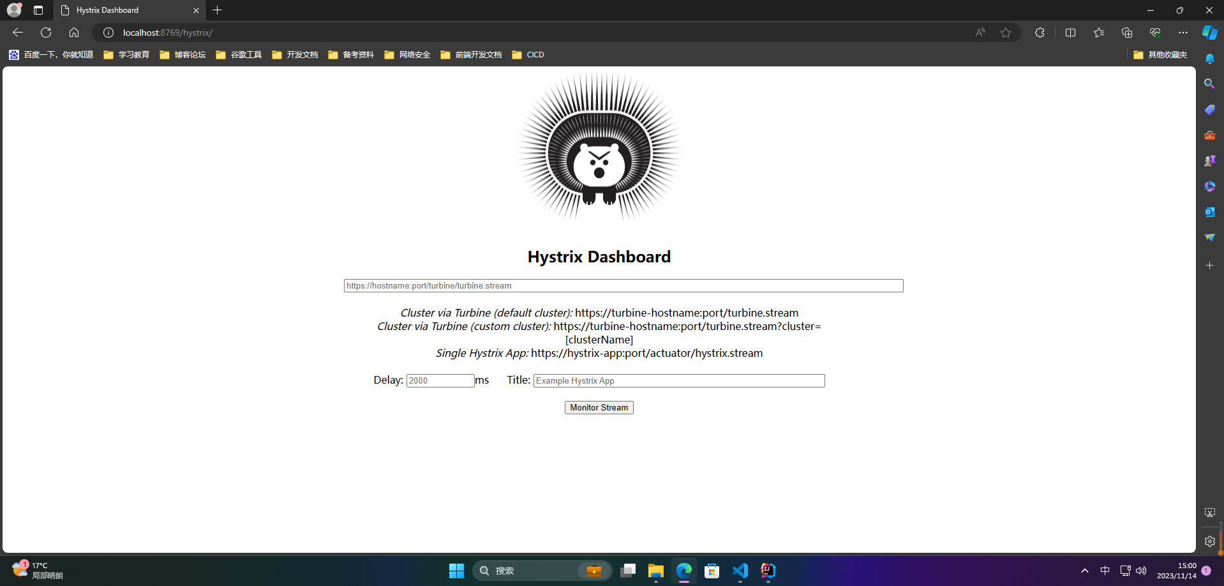Viewport: 1224px width, 586px height.
Task: Open the 开发文档 bookmarks folder
Action: (x=295, y=55)
